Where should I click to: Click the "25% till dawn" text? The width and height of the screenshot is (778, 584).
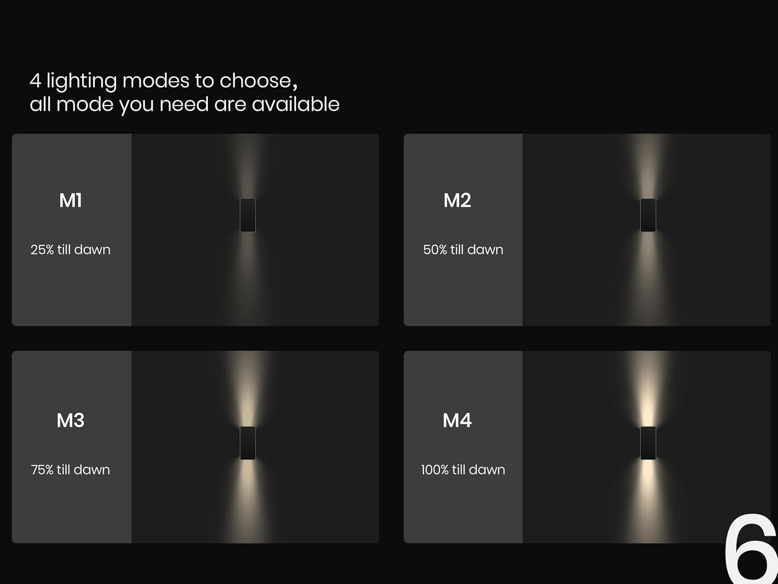[71, 250]
